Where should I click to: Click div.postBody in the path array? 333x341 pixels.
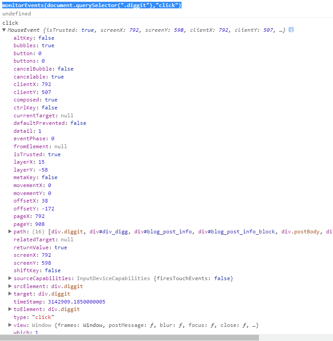pos(300,232)
